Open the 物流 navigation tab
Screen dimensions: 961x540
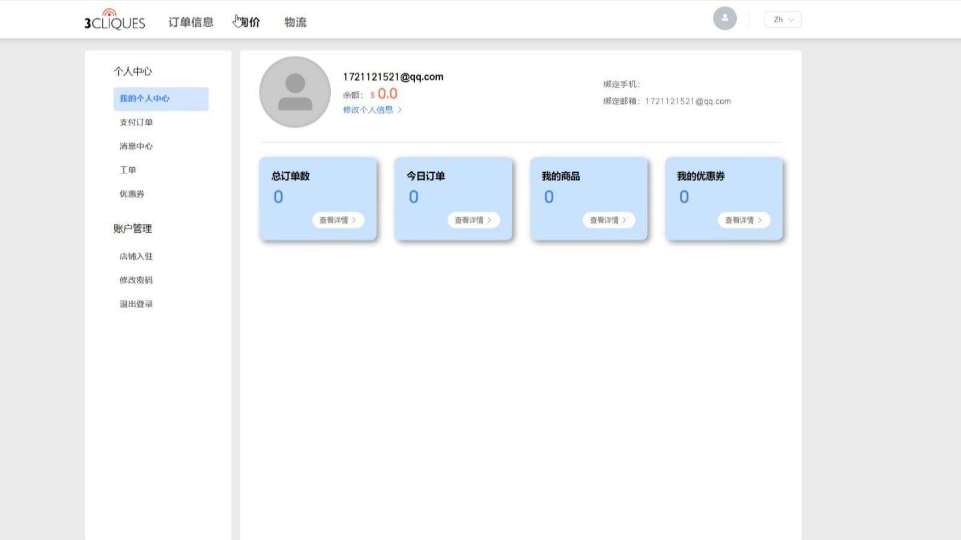294,22
